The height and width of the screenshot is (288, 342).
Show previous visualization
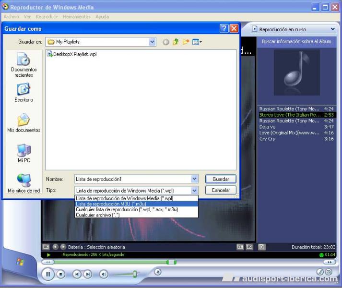coord(55,247)
